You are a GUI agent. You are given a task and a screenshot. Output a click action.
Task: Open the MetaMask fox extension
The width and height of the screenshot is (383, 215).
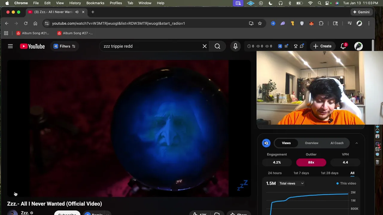(311, 23)
